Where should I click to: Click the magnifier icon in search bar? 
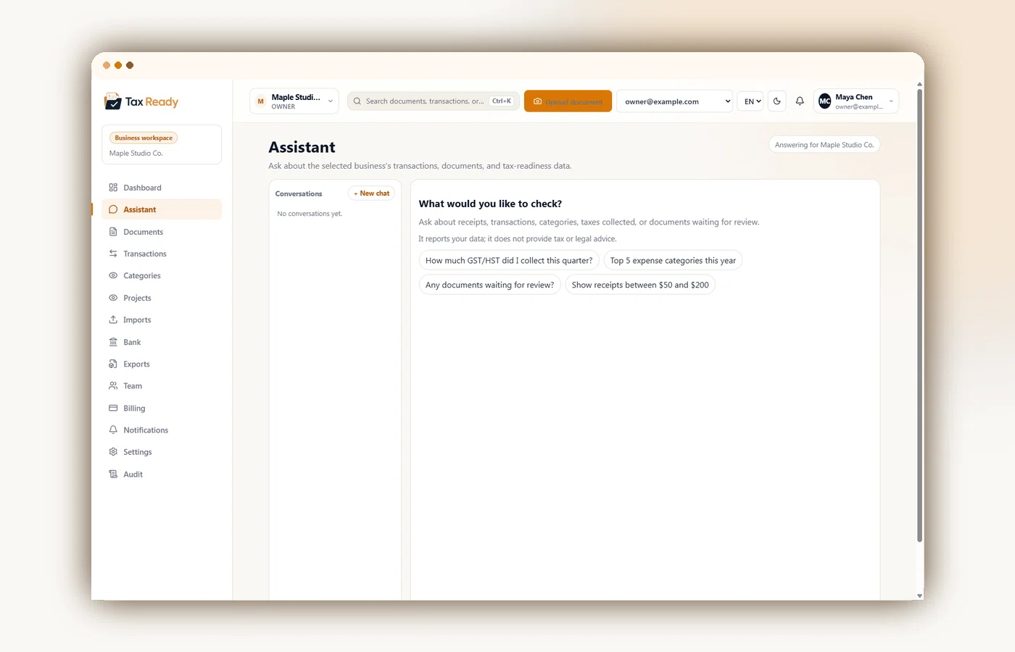point(357,101)
